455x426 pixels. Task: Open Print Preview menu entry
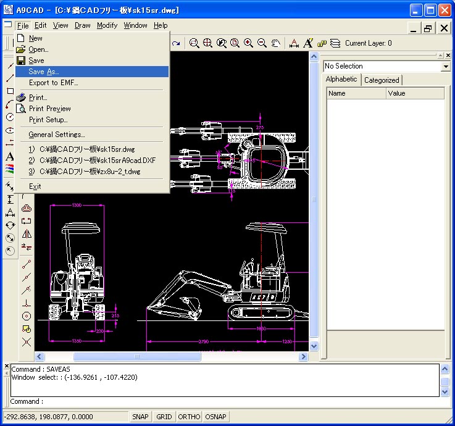[x=92, y=109]
